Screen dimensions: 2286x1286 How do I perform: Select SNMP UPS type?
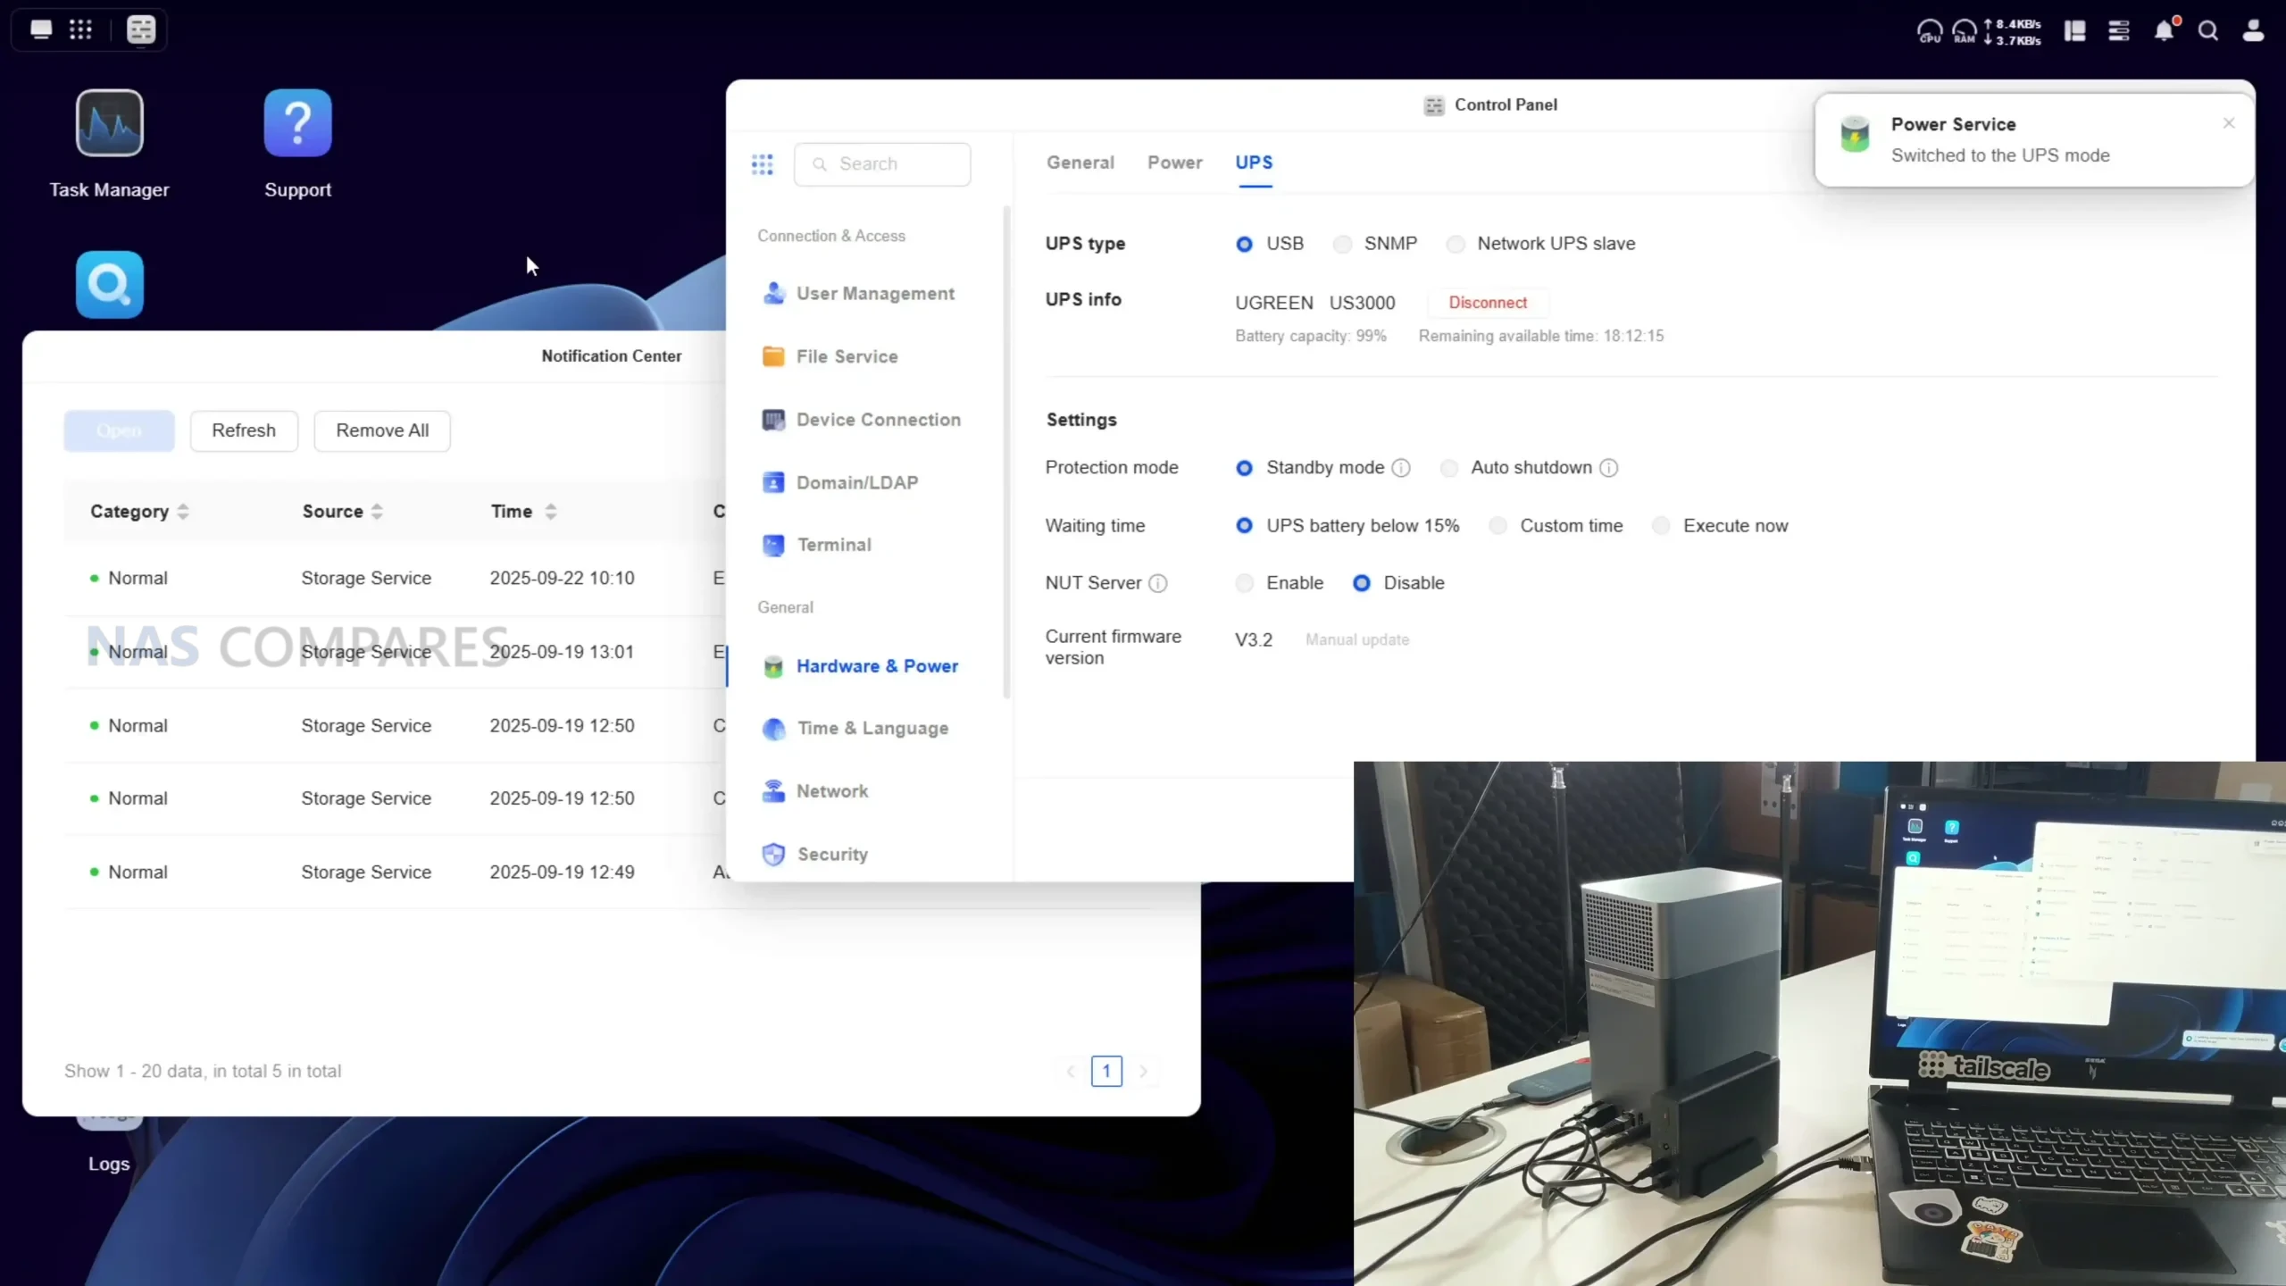pyautogui.click(x=1342, y=244)
